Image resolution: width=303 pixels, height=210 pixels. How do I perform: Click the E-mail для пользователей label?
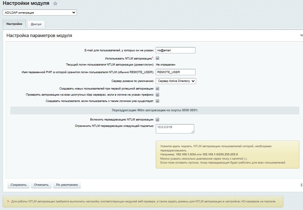[x=119, y=50]
